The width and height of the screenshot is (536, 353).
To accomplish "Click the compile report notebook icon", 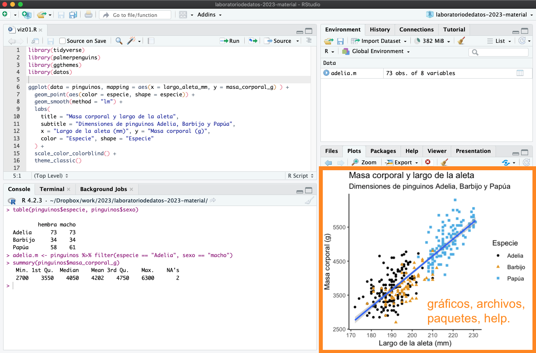I will pyautogui.click(x=151, y=41).
